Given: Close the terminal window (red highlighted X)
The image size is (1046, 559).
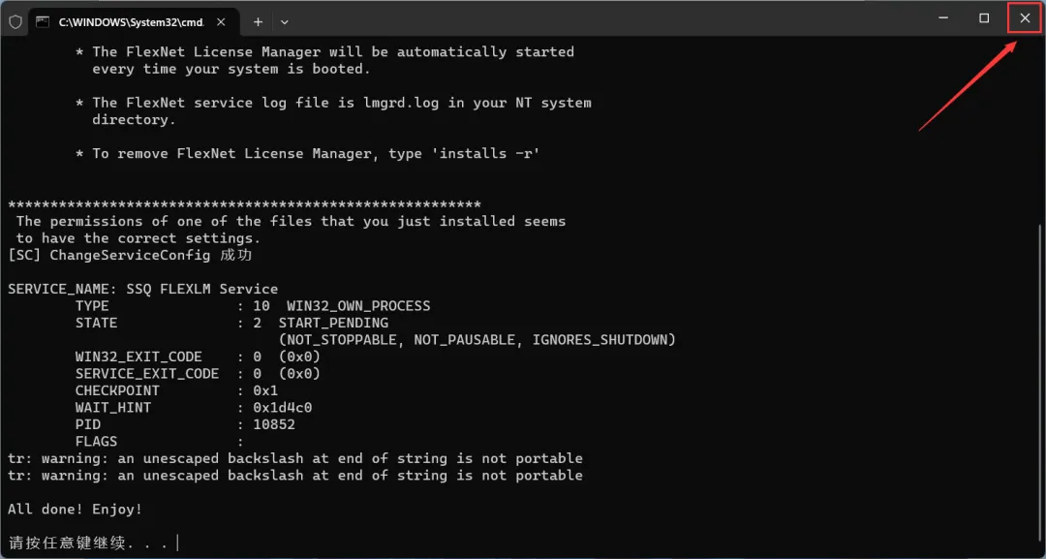Looking at the screenshot, I should coord(1025,17).
